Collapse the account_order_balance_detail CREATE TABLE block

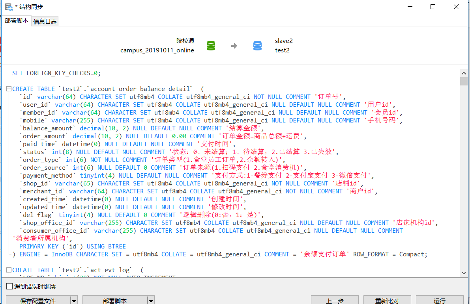(9, 89)
